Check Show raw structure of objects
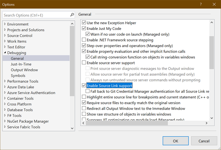The height and width of the screenshot is (150, 221). click(x=84, y=114)
